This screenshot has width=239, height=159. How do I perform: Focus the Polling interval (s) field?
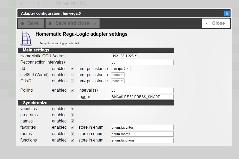click(x=142, y=90)
